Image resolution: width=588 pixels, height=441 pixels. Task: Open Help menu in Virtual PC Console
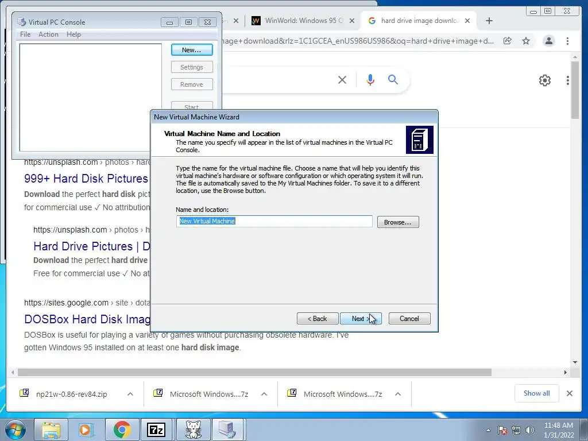[x=73, y=34]
